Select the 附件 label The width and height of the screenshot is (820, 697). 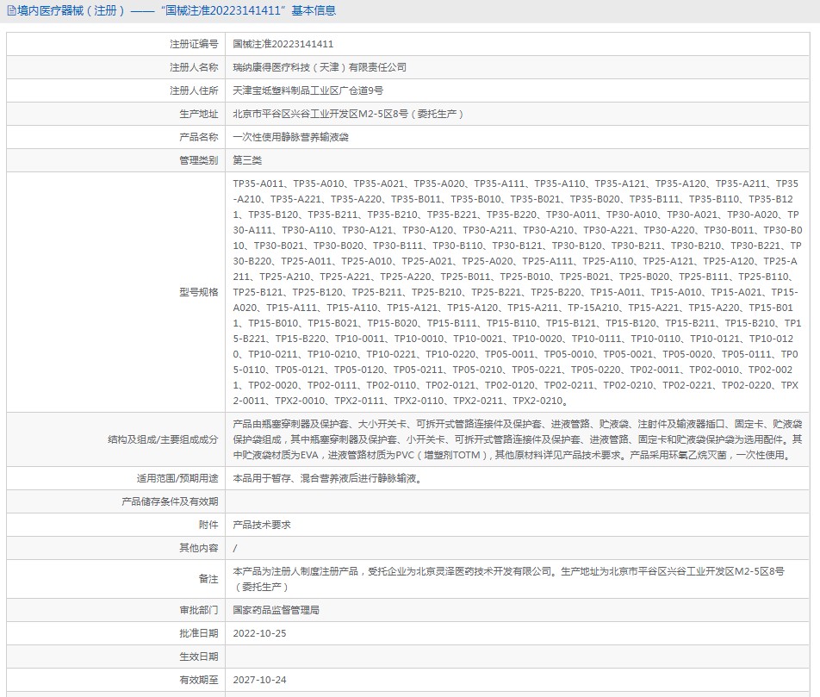pyautogui.click(x=208, y=525)
